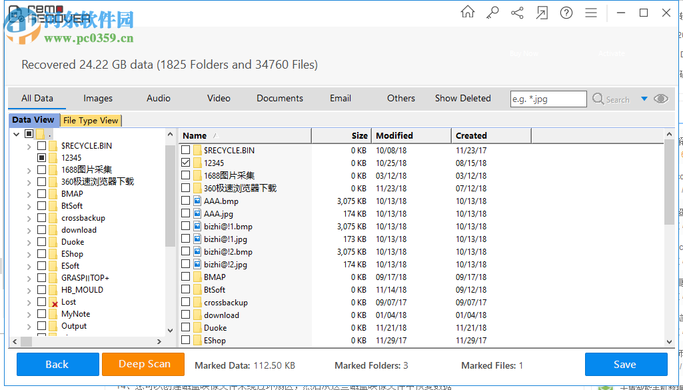Click the key activation icon

492,12
